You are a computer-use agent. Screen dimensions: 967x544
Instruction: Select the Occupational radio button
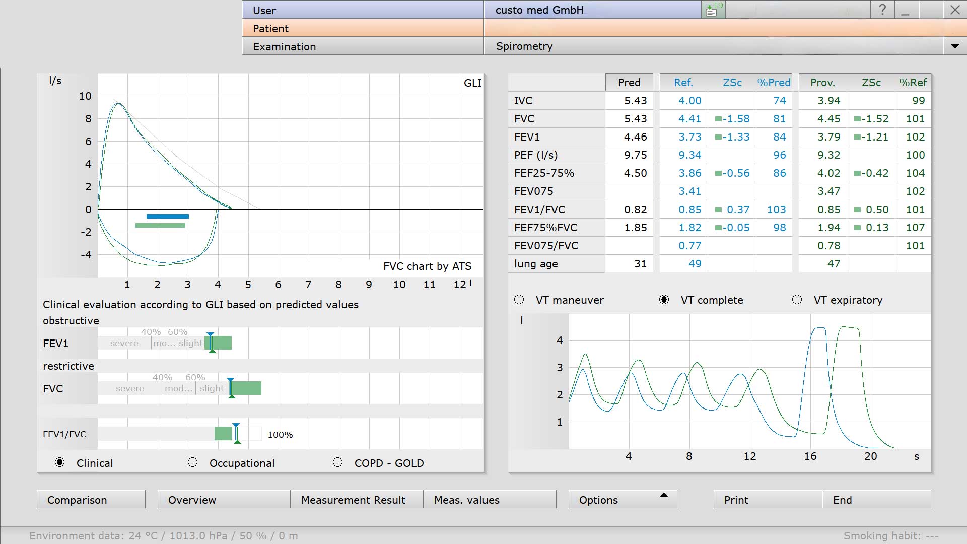click(192, 462)
